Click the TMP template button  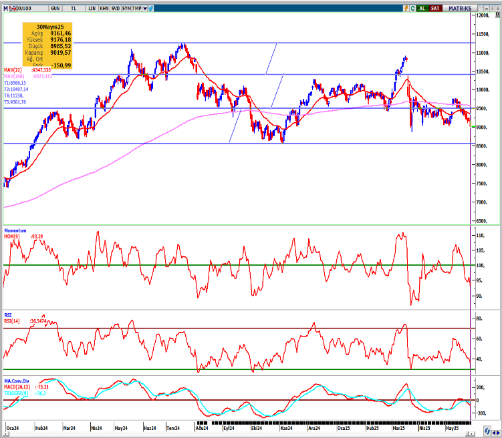coord(137,8)
